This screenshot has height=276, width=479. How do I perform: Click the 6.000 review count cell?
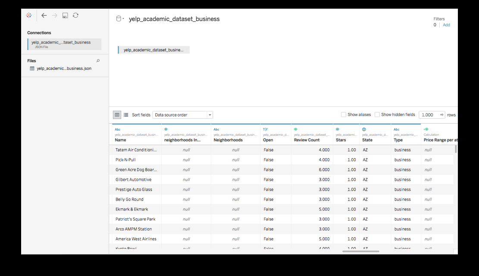click(x=312, y=169)
